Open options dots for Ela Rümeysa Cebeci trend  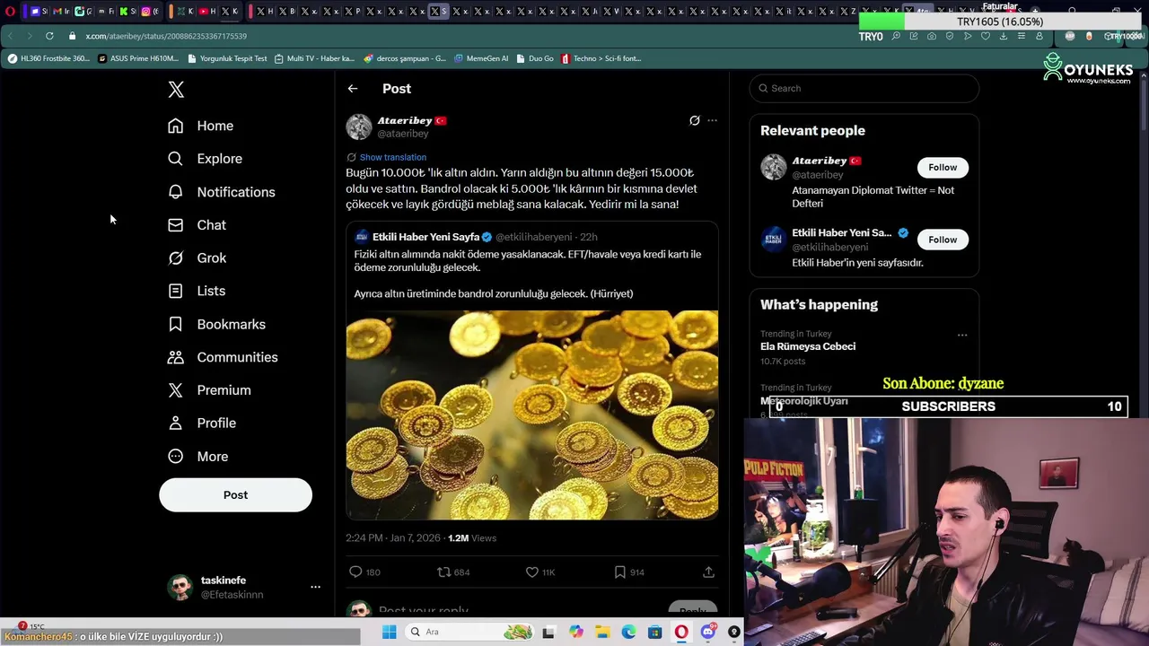(x=962, y=336)
